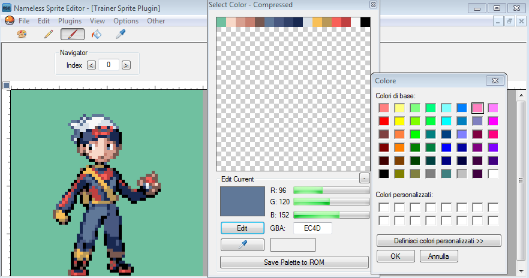The height and width of the screenshot is (278, 529).
Task: Click the current color preview box
Action: 242,201
